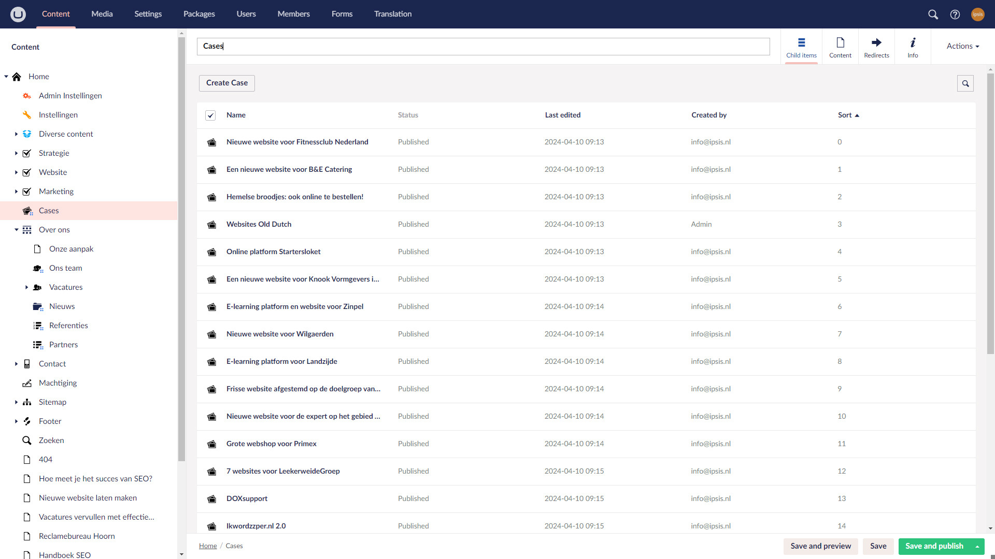Open the Save and publish arrow dropdown

[x=977, y=547]
